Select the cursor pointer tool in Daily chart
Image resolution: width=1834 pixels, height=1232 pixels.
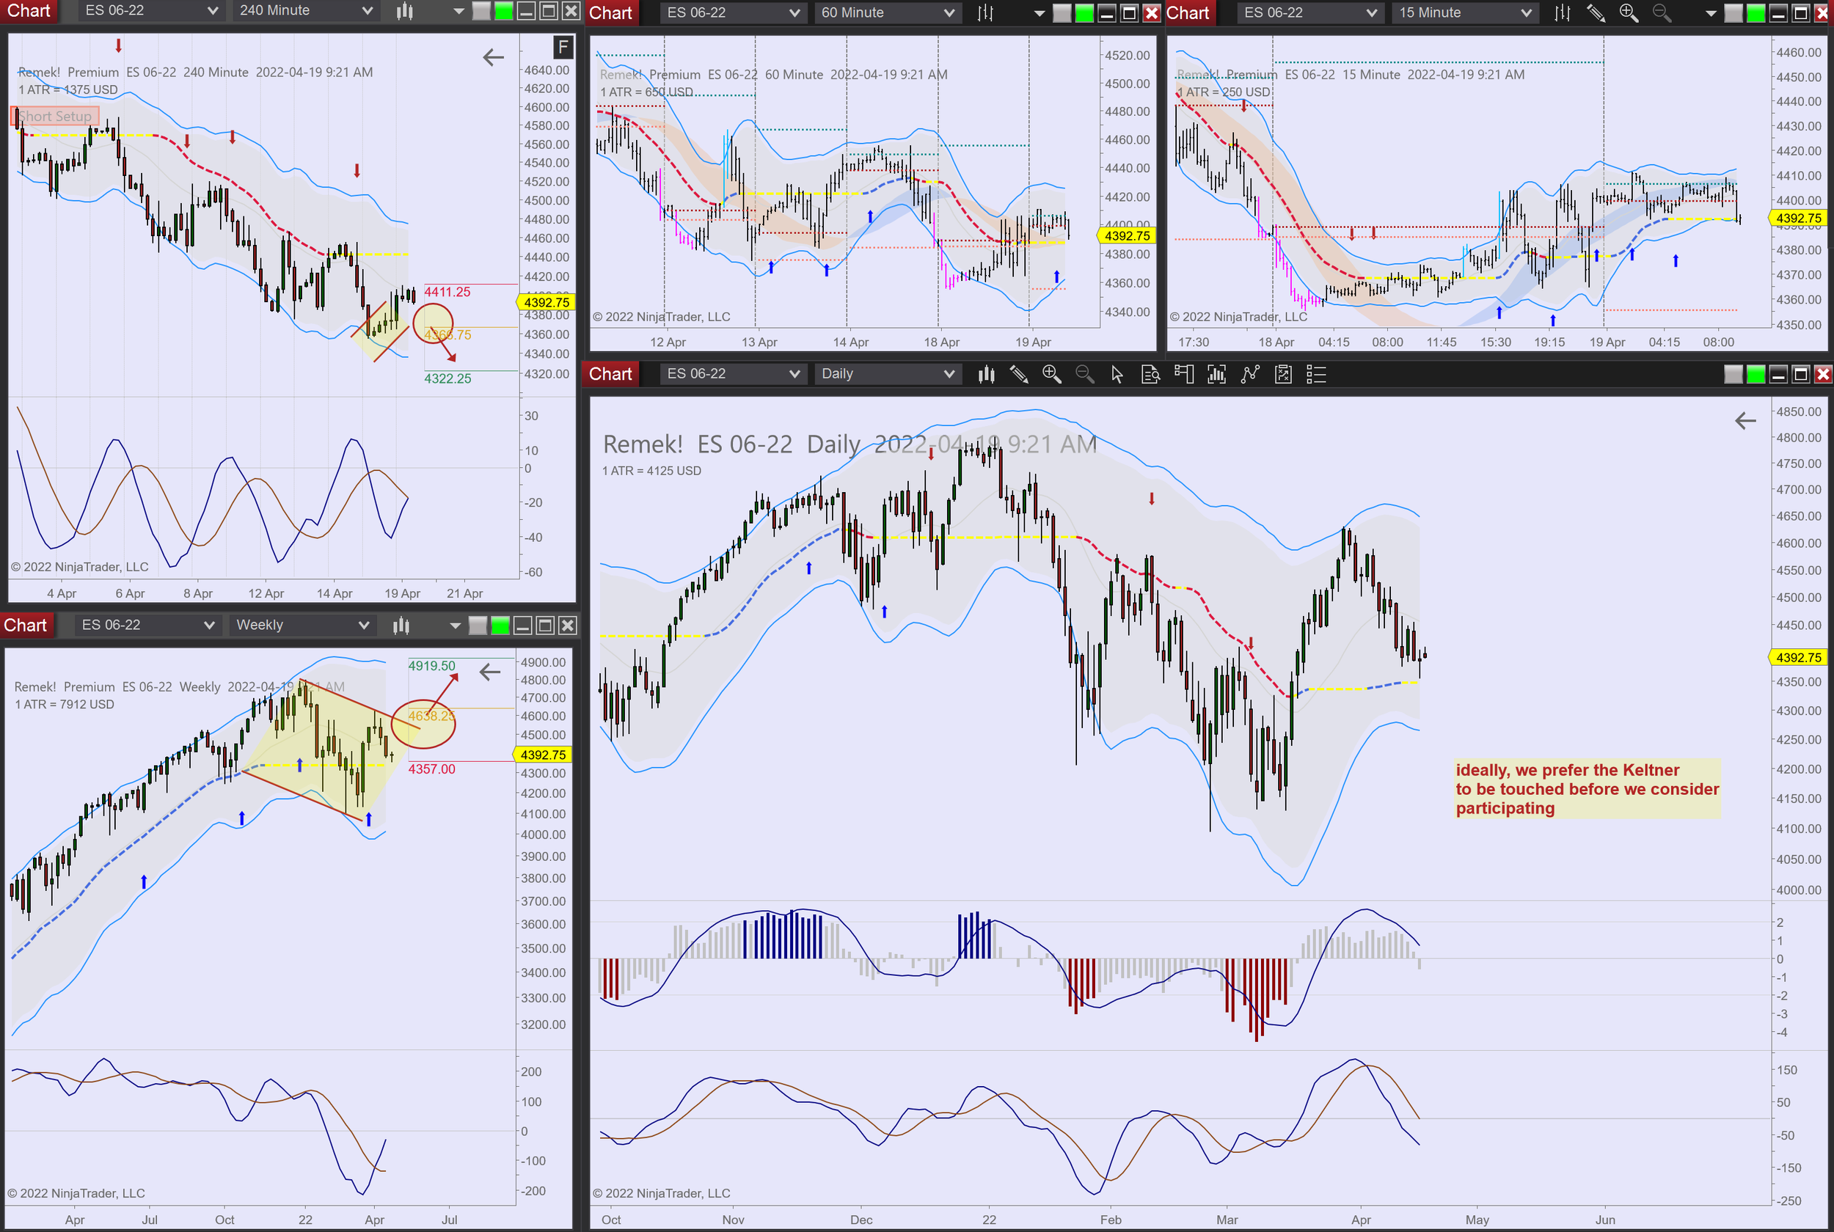tap(1117, 375)
